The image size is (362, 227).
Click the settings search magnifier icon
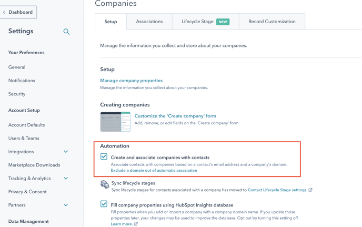pyautogui.click(x=66, y=32)
